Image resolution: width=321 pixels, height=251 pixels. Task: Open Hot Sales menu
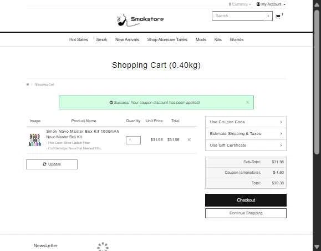[78, 39]
